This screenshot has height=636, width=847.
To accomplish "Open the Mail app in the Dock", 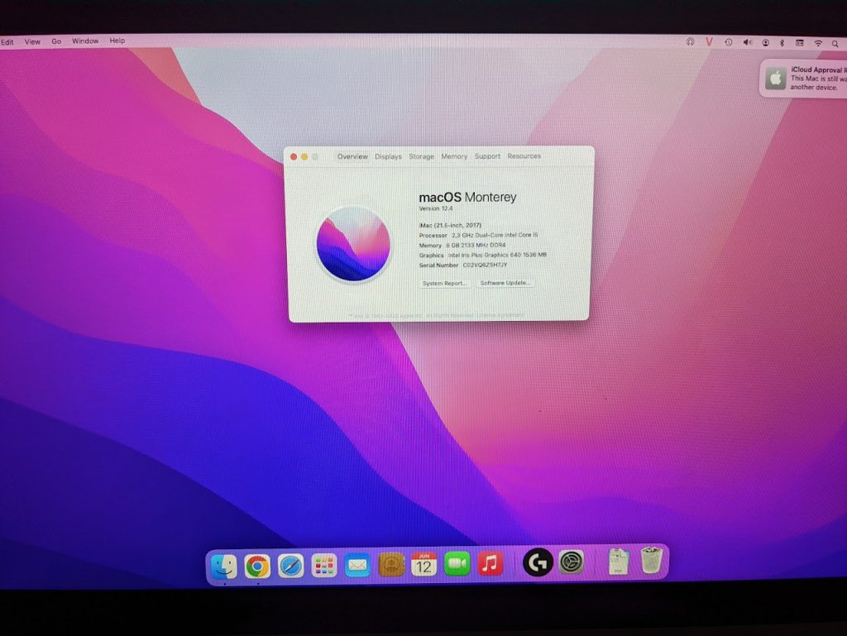I will tap(357, 565).
